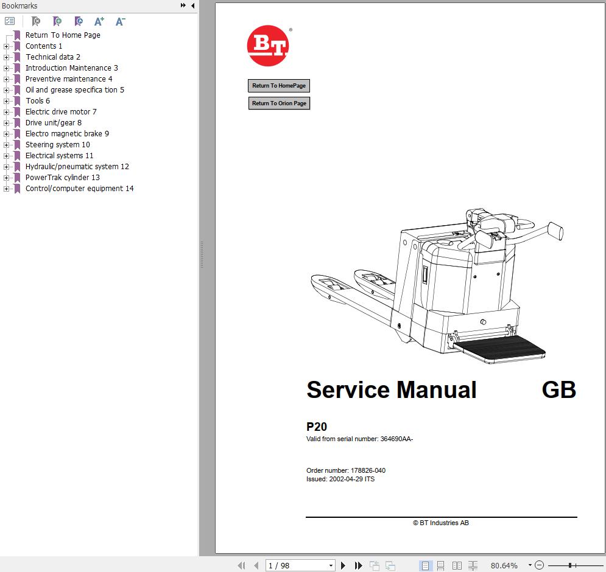Expand Control/computer equipment 14 bookmark

pyautogui.click(x=6, y=189)
